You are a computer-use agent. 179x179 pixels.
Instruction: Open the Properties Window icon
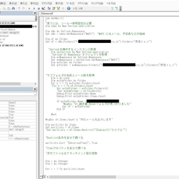tap(54, 9)
